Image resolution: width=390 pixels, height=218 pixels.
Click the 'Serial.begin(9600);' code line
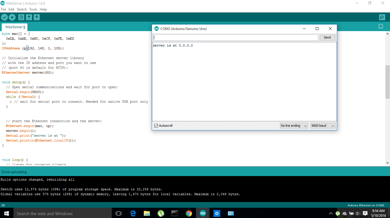click(x=25, y=92)
